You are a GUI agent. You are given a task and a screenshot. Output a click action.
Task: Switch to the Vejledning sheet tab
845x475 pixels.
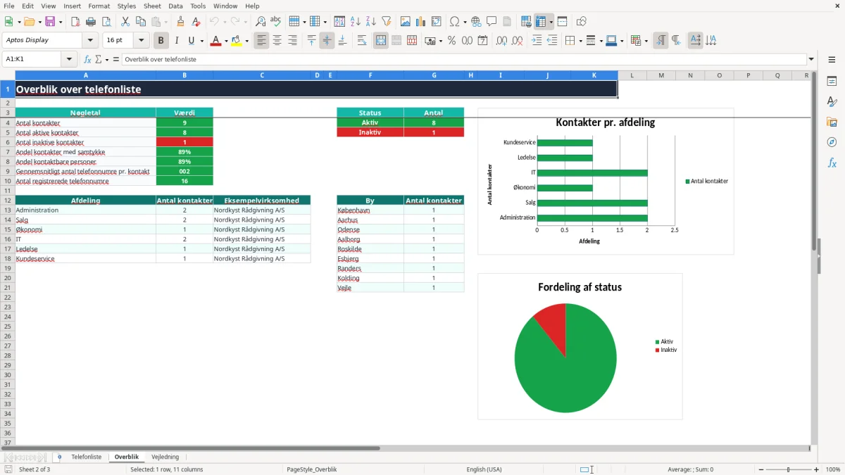point(165,457)
